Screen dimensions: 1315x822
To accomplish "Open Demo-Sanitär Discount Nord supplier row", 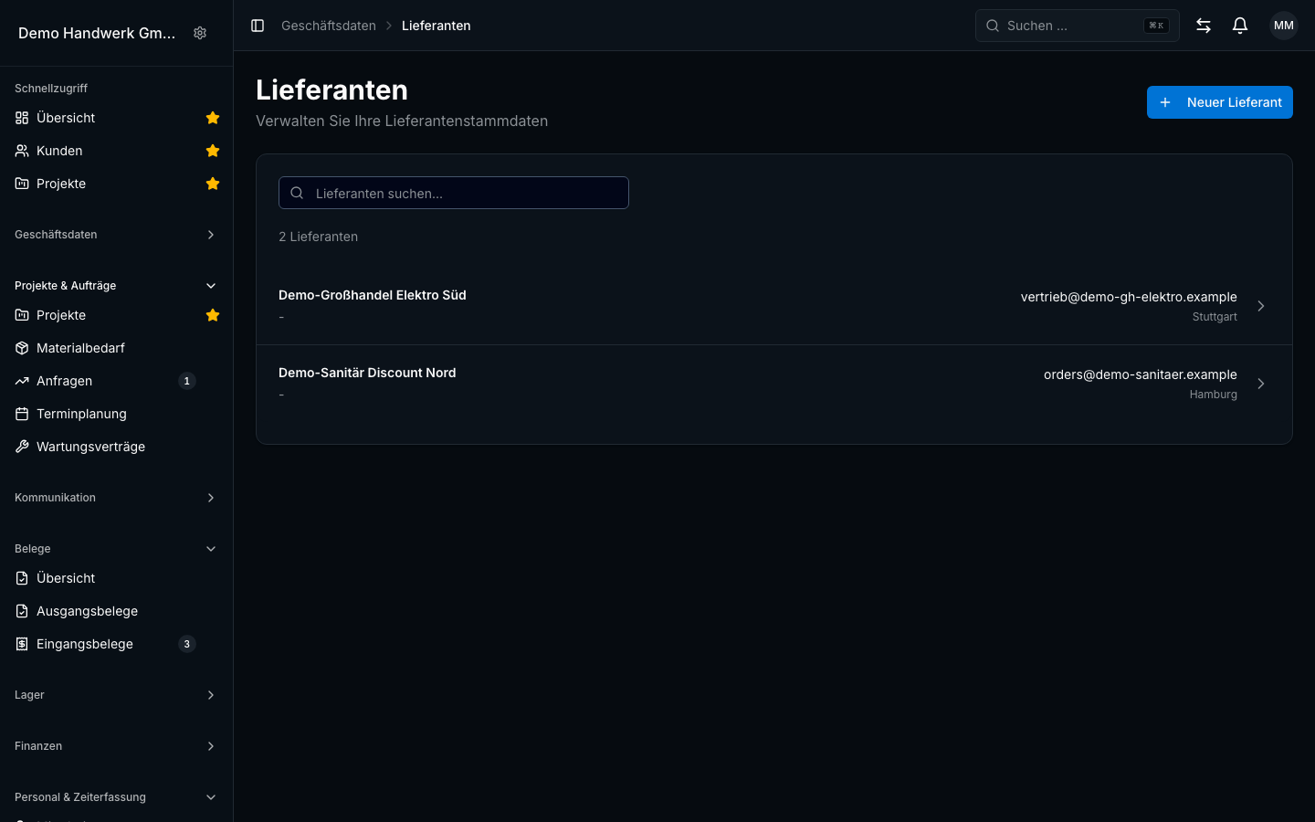I will click(774, 384).
